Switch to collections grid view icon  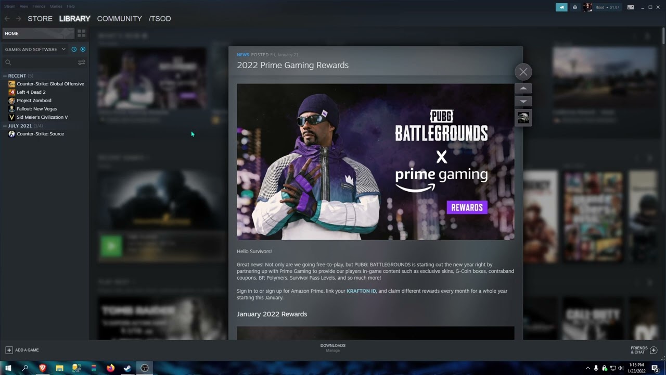(82, 33)
